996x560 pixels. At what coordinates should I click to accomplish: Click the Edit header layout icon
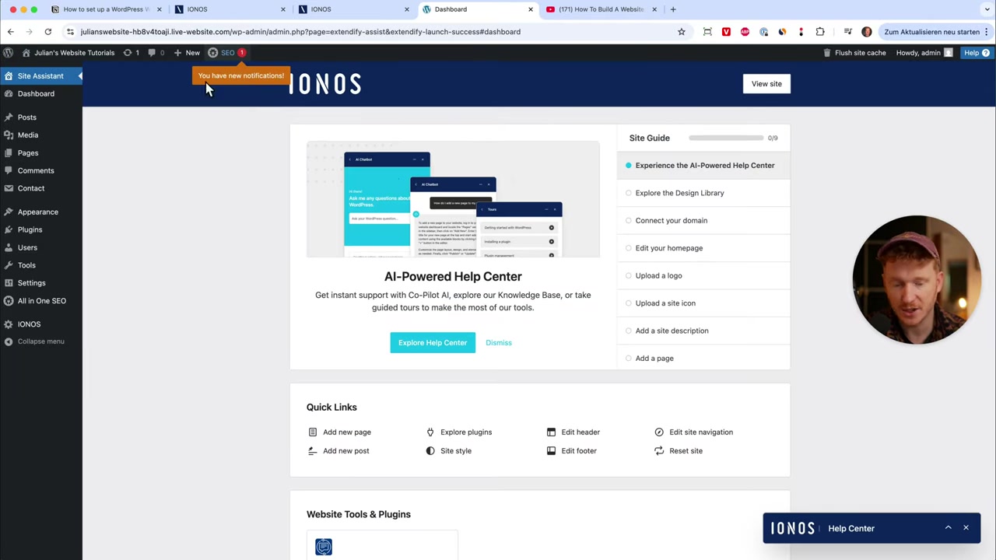[x=551, y=432]
